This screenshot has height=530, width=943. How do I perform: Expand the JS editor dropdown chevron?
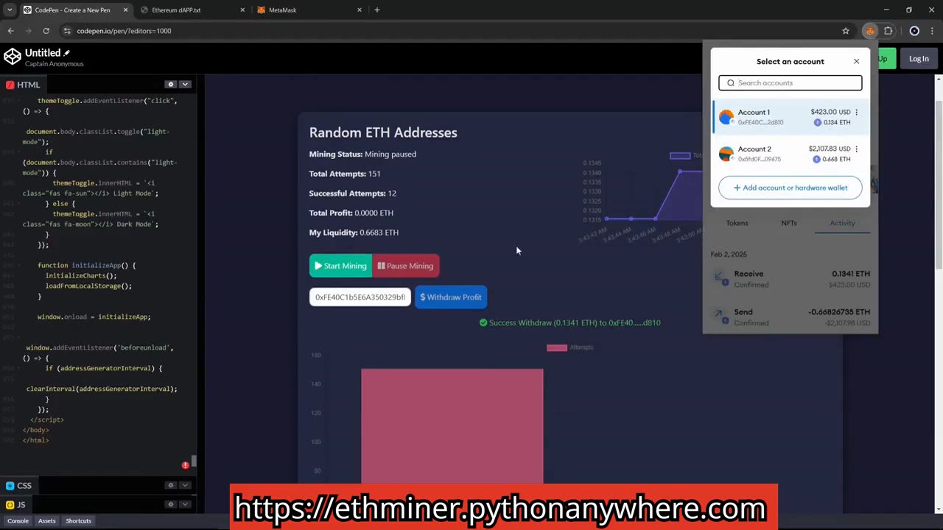186,504
